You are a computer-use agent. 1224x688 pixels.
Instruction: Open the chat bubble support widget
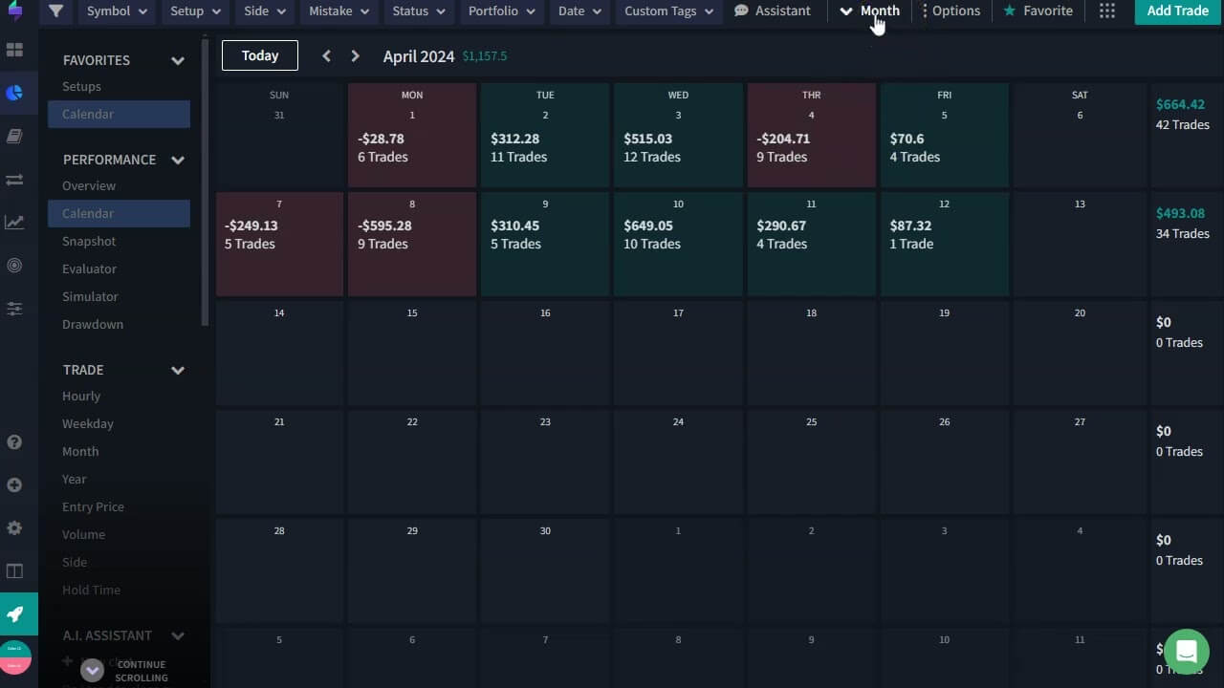[x=1186, y=652]
